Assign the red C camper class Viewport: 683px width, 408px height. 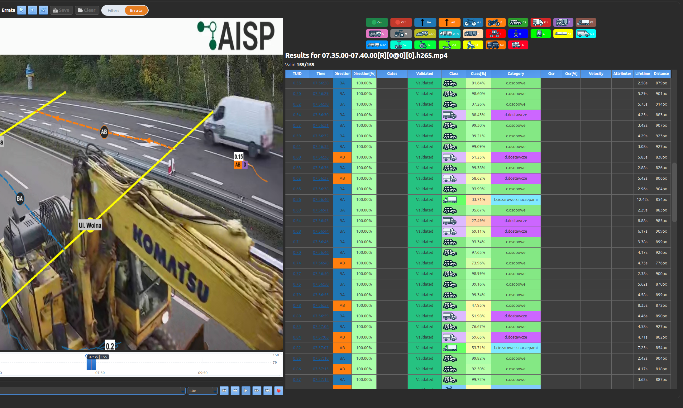click(518, 45)
